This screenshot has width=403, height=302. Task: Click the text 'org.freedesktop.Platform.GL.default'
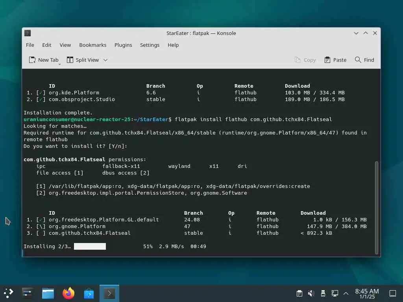[x=104, y=219]
